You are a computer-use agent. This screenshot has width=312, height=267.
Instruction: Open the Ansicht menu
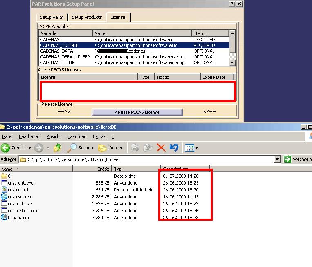54,136
